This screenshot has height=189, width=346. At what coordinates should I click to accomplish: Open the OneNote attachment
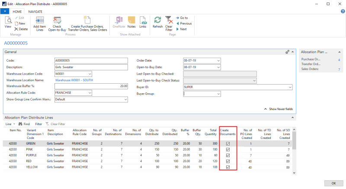click(119, 22)
